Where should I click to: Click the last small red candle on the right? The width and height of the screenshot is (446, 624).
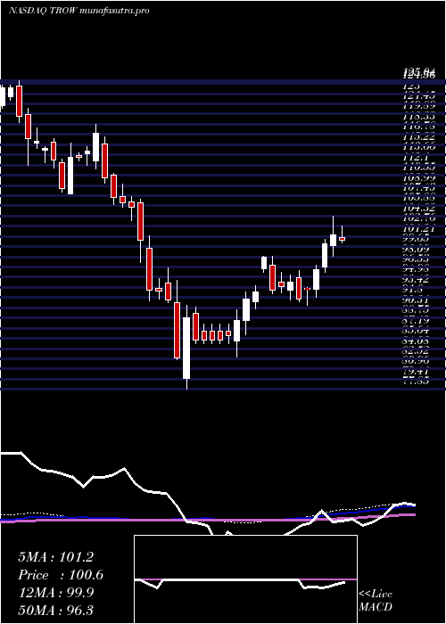[x=342, y=239]
